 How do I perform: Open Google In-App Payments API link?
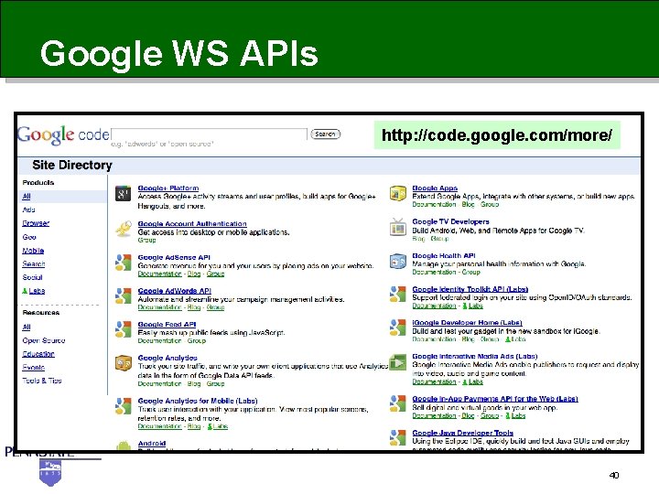(494, 399)
